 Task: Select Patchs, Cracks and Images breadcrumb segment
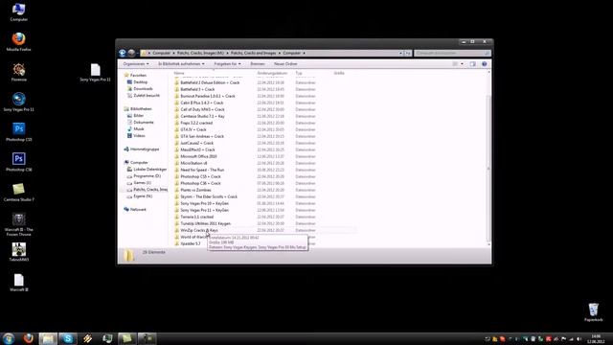253,53
